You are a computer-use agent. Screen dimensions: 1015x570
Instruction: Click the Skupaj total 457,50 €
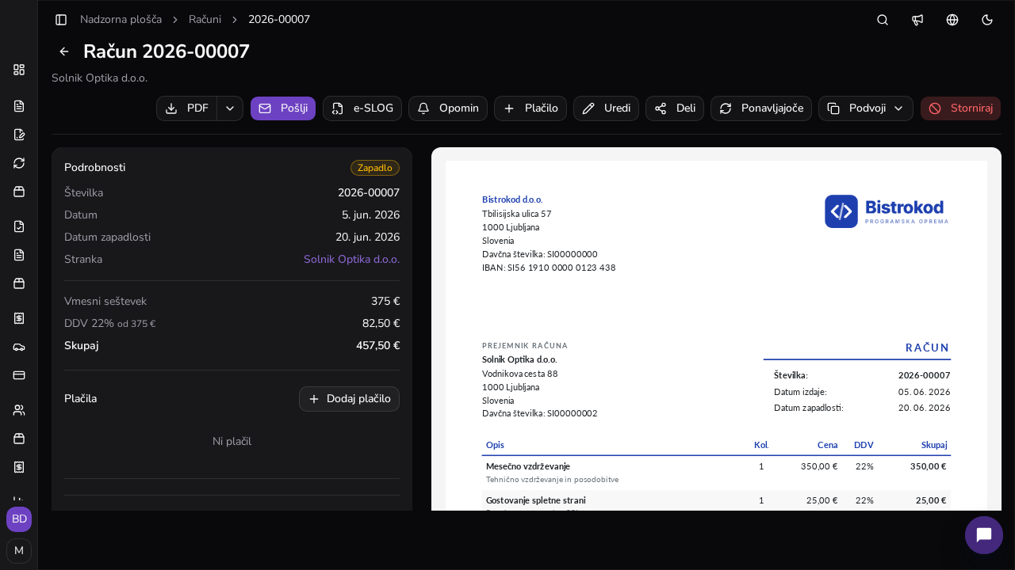click(x=377, y=345)
